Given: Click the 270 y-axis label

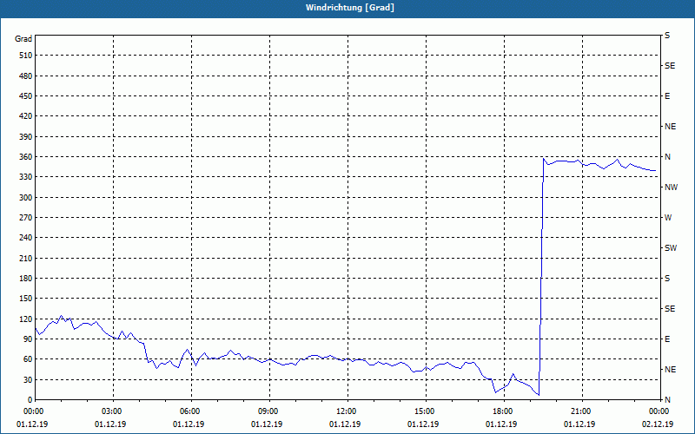Looking at the screenshot, I should [x=26, y=218].
